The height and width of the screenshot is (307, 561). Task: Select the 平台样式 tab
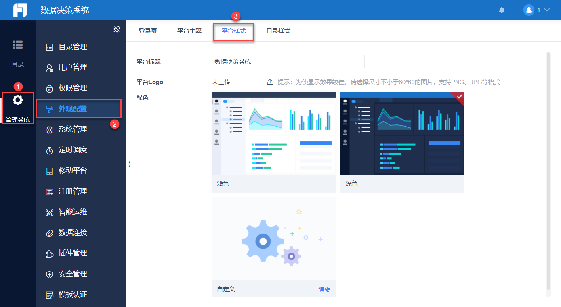pyautogui.click(x=233, y=31)
